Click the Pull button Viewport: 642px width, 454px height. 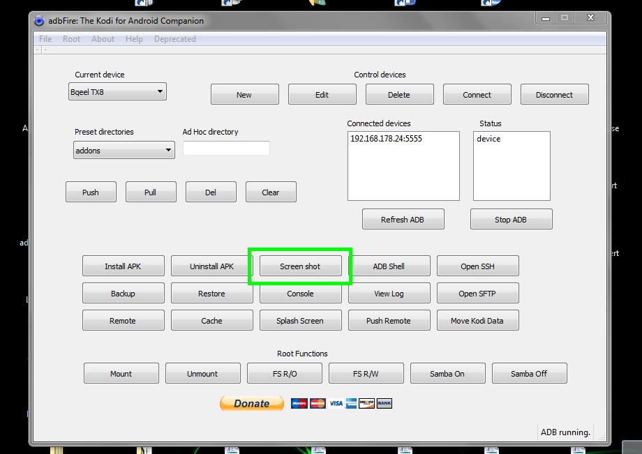151,192
